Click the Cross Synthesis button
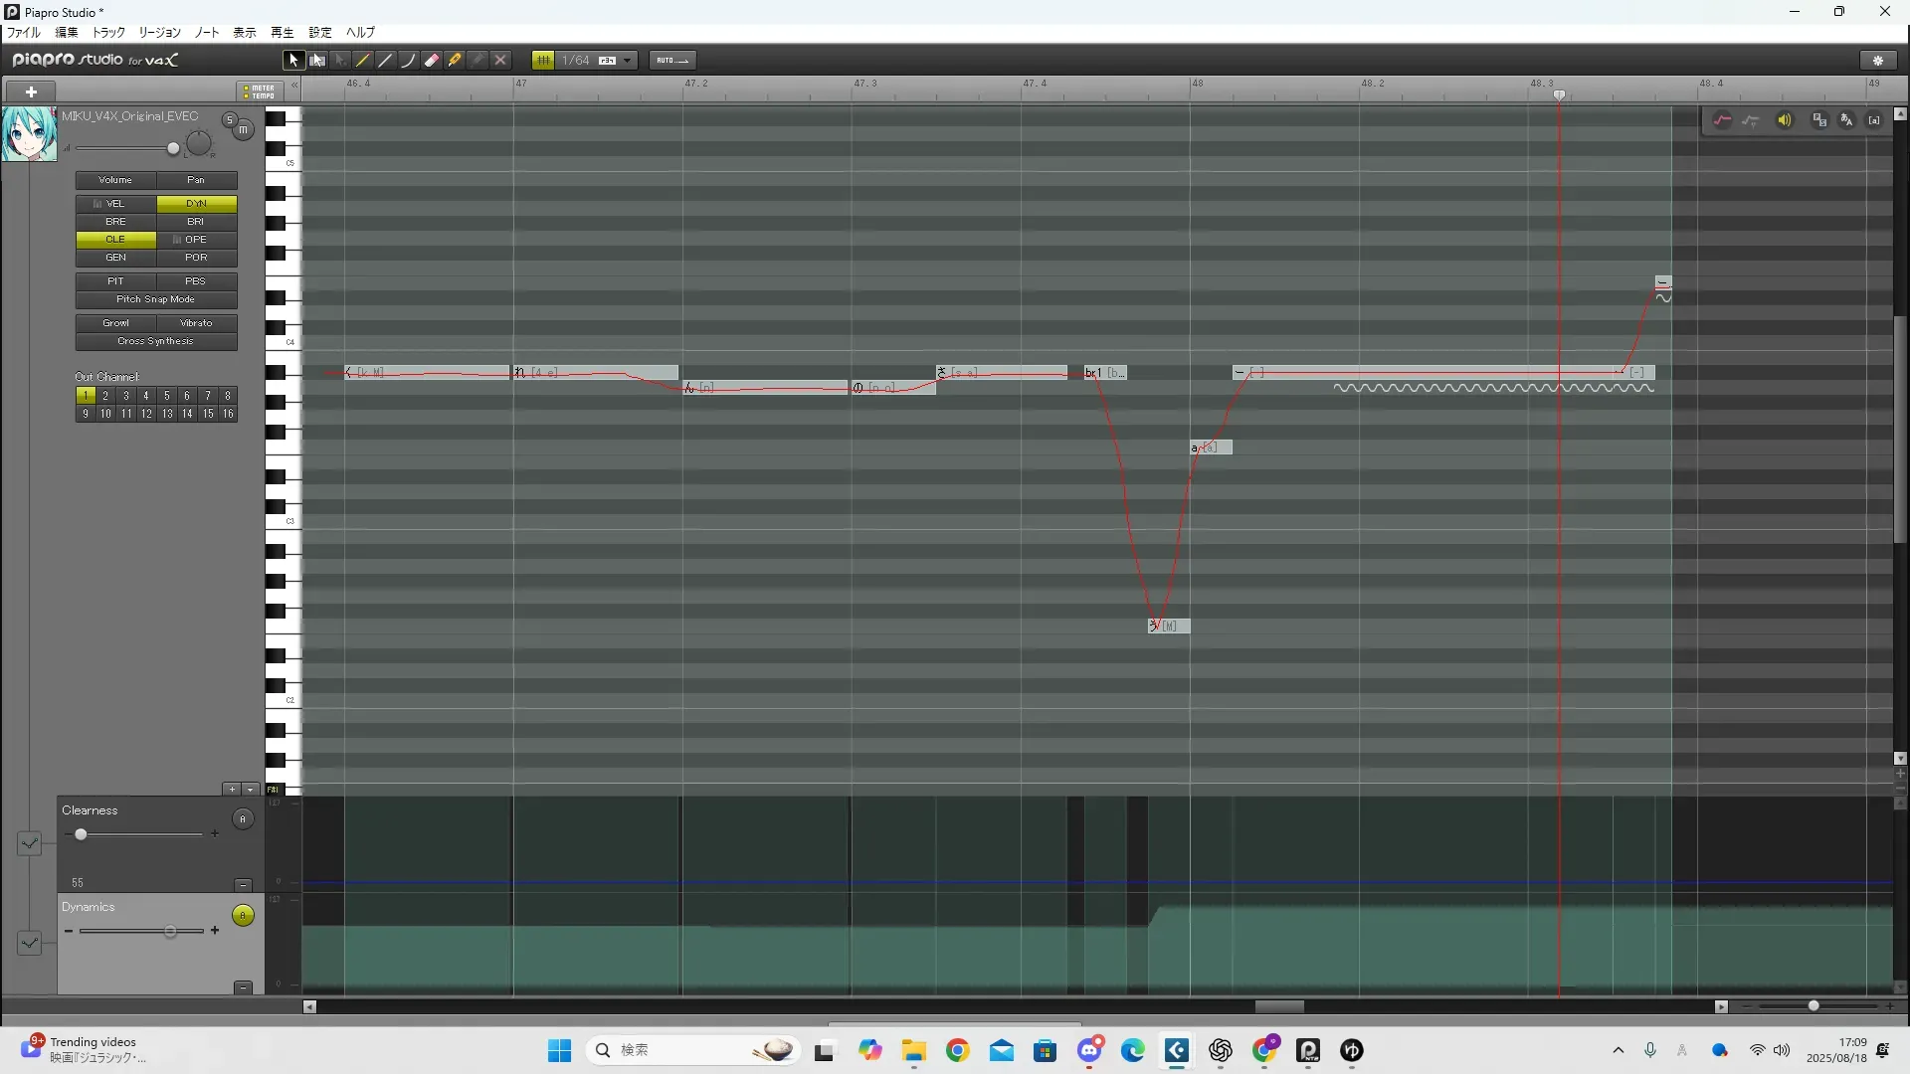 click(156, 341)
